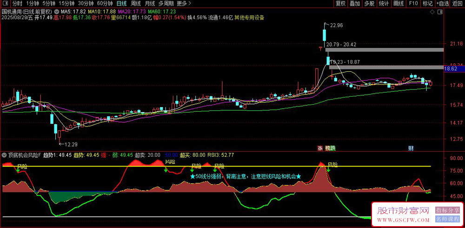465x228 pixels.
Task: Select the 日线 daily chart tab
Action: click(121, 4)
